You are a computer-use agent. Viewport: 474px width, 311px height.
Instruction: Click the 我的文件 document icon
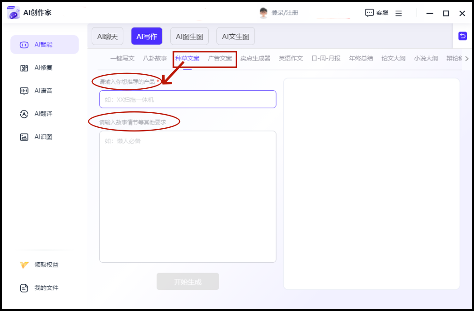[24, 288]
